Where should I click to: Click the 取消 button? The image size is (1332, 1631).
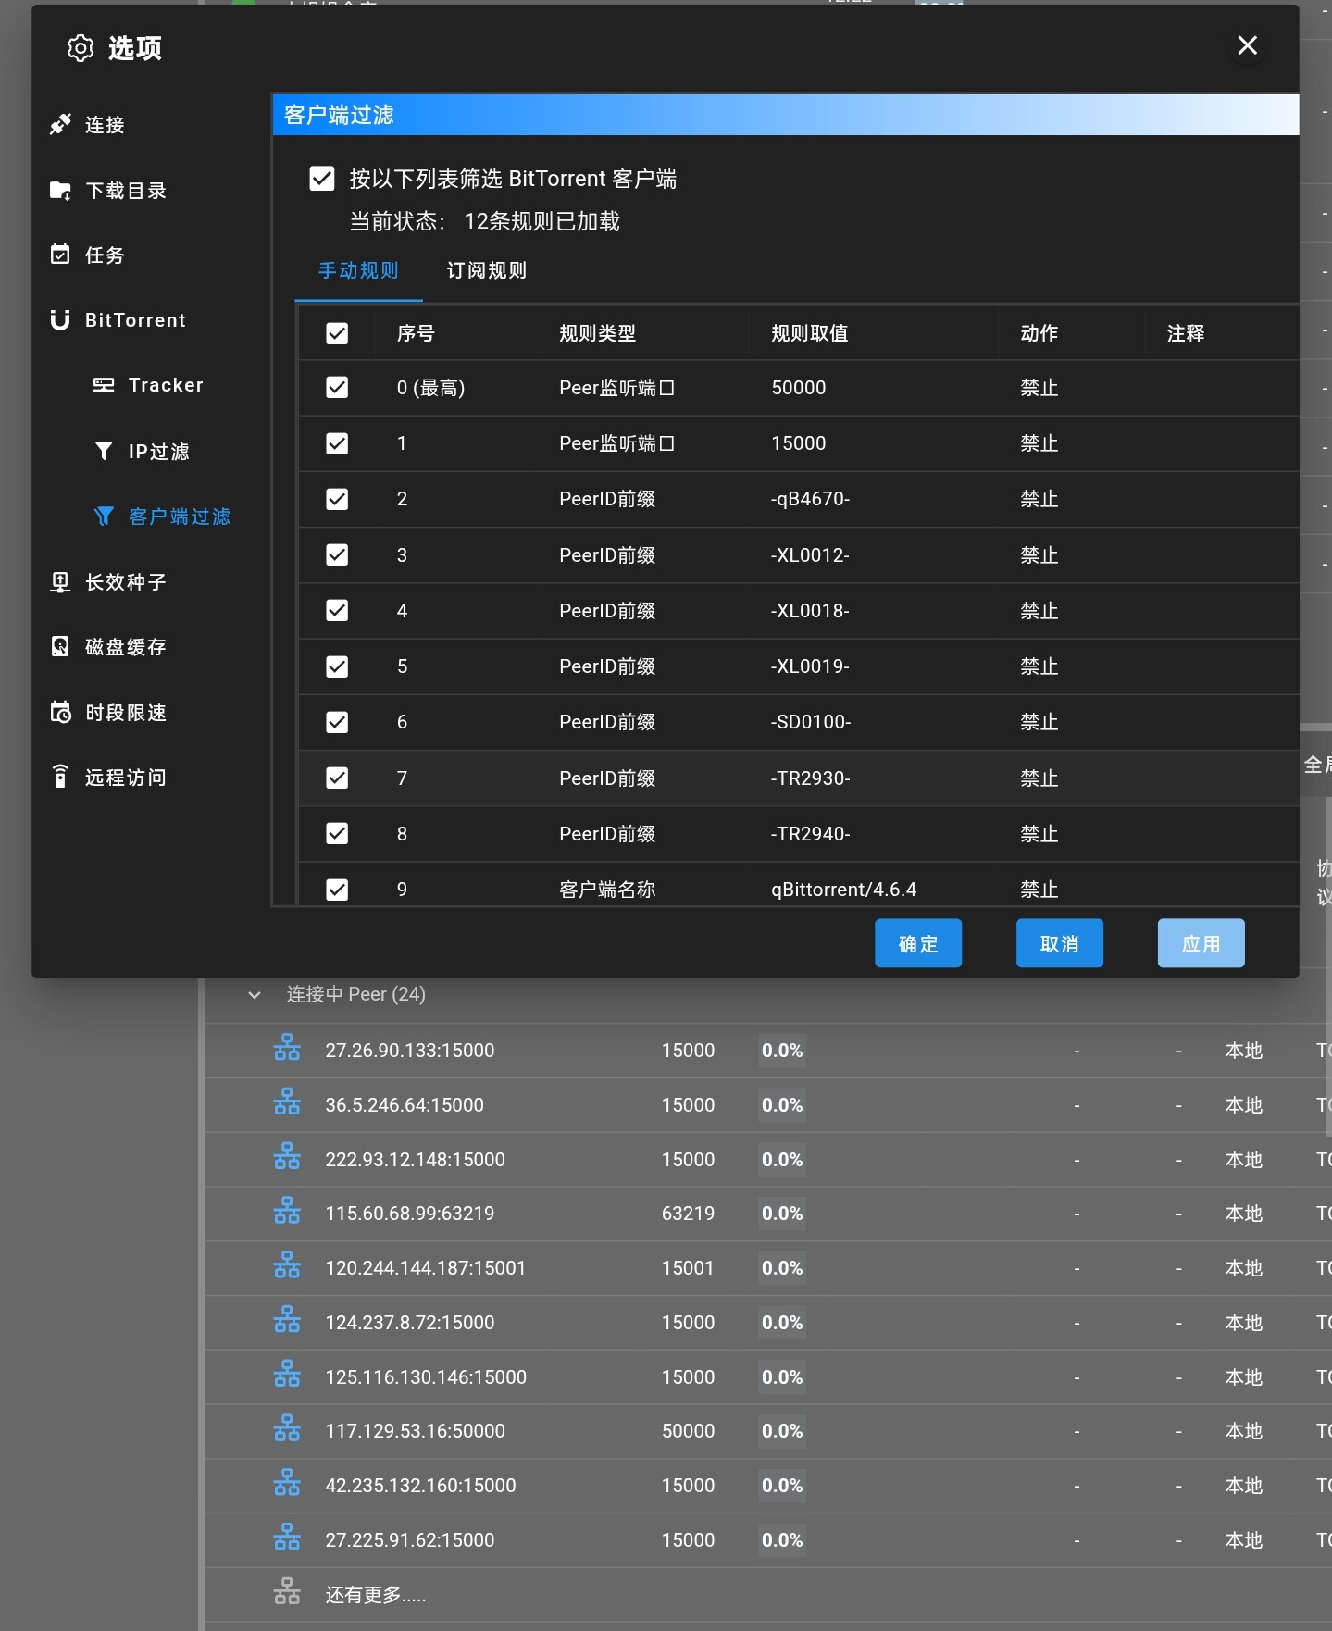1059,943
